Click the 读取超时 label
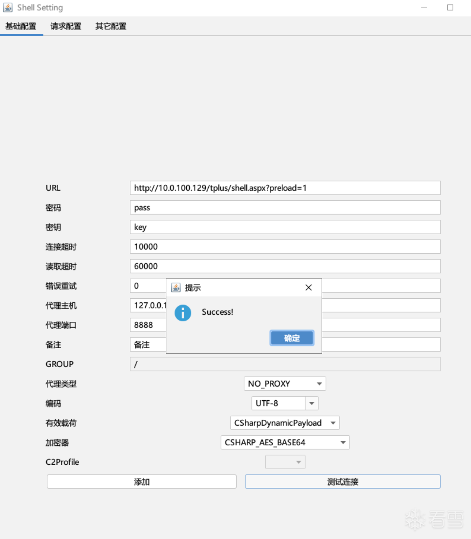This screenshot has height=539, width=471. (61, 266)
